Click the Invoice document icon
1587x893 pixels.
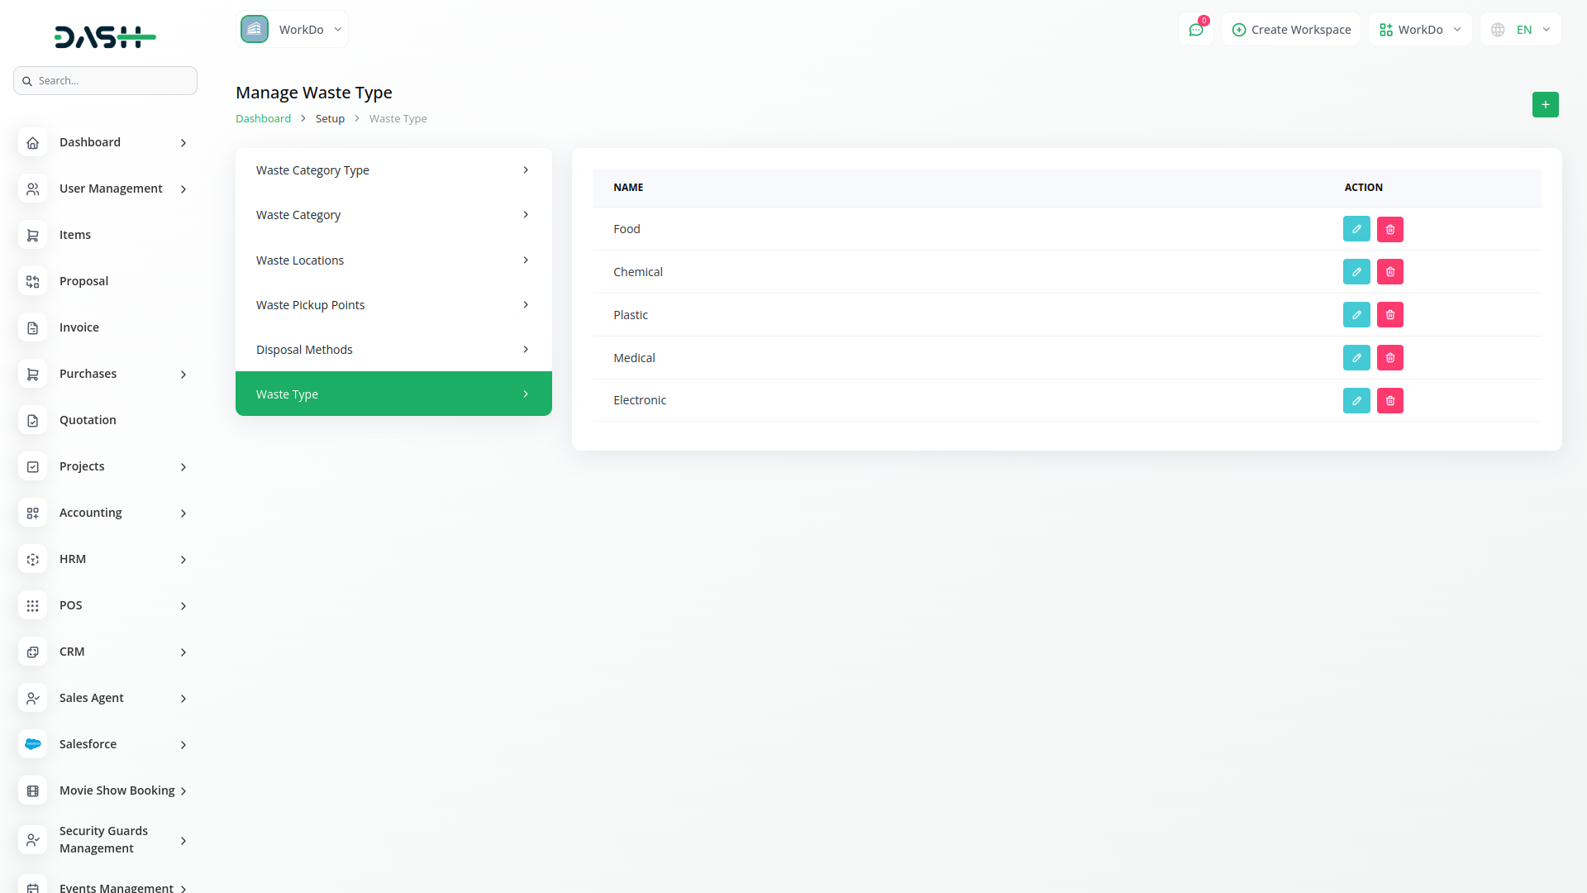click(32, 328)
